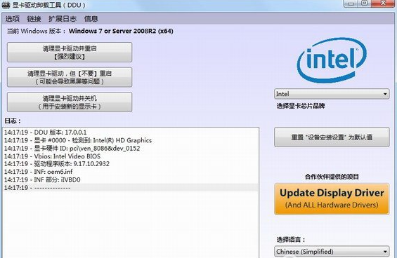The image size is (397, 258).
Task: Click clean driver but do not restart button
Action: tap(70, 77)
